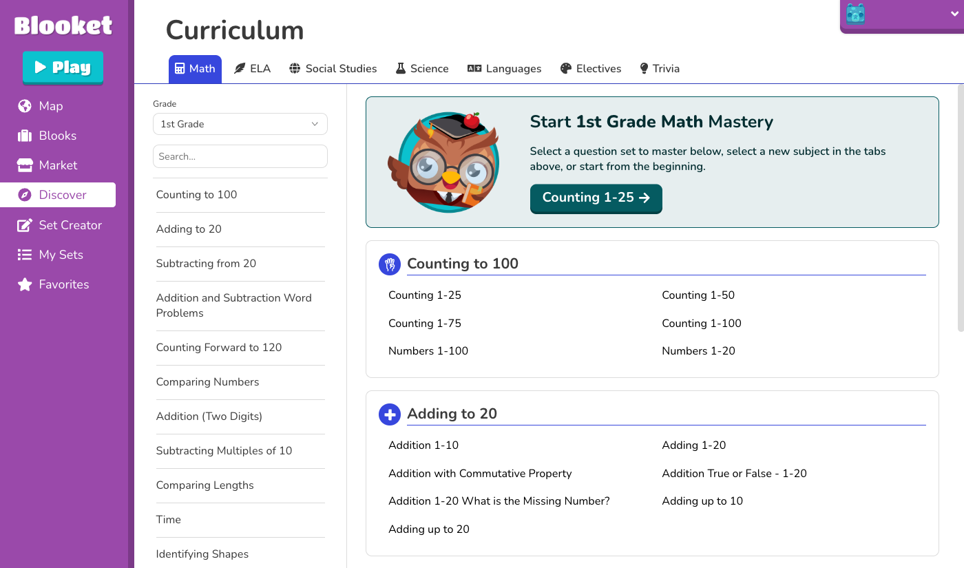Click the Set Creator pencil icon
Image resolution: width=964 pixels, height=568 pixels.
[x=25, y=225]
